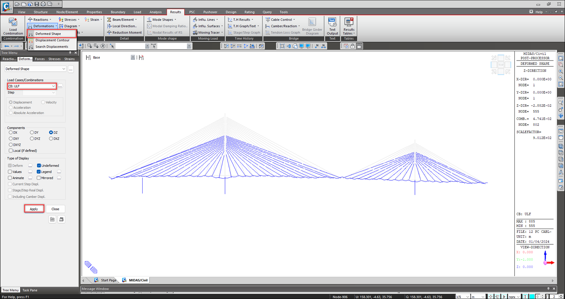Click the unlock padlock toolbar icon
Image resolution: width=565 pixels, height=299 pixels.
(353, 46)
